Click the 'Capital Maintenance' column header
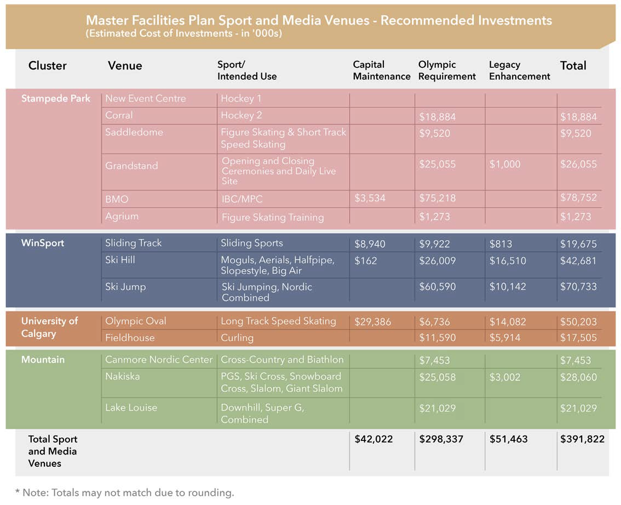The height and width of the screenshot is (505, 621). 381,71
